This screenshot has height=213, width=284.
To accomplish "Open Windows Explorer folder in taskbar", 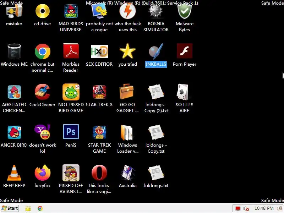I will 28,209.
